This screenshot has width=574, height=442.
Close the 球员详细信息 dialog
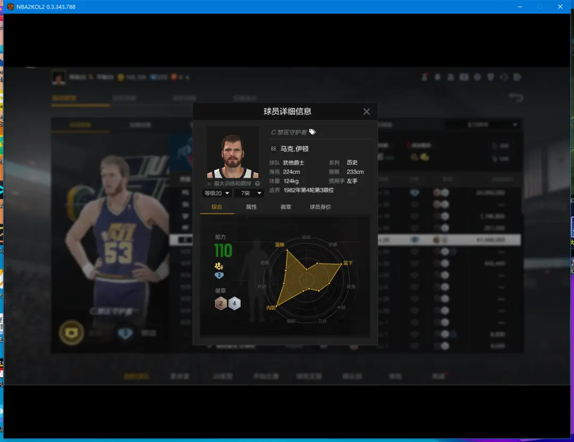366,112
